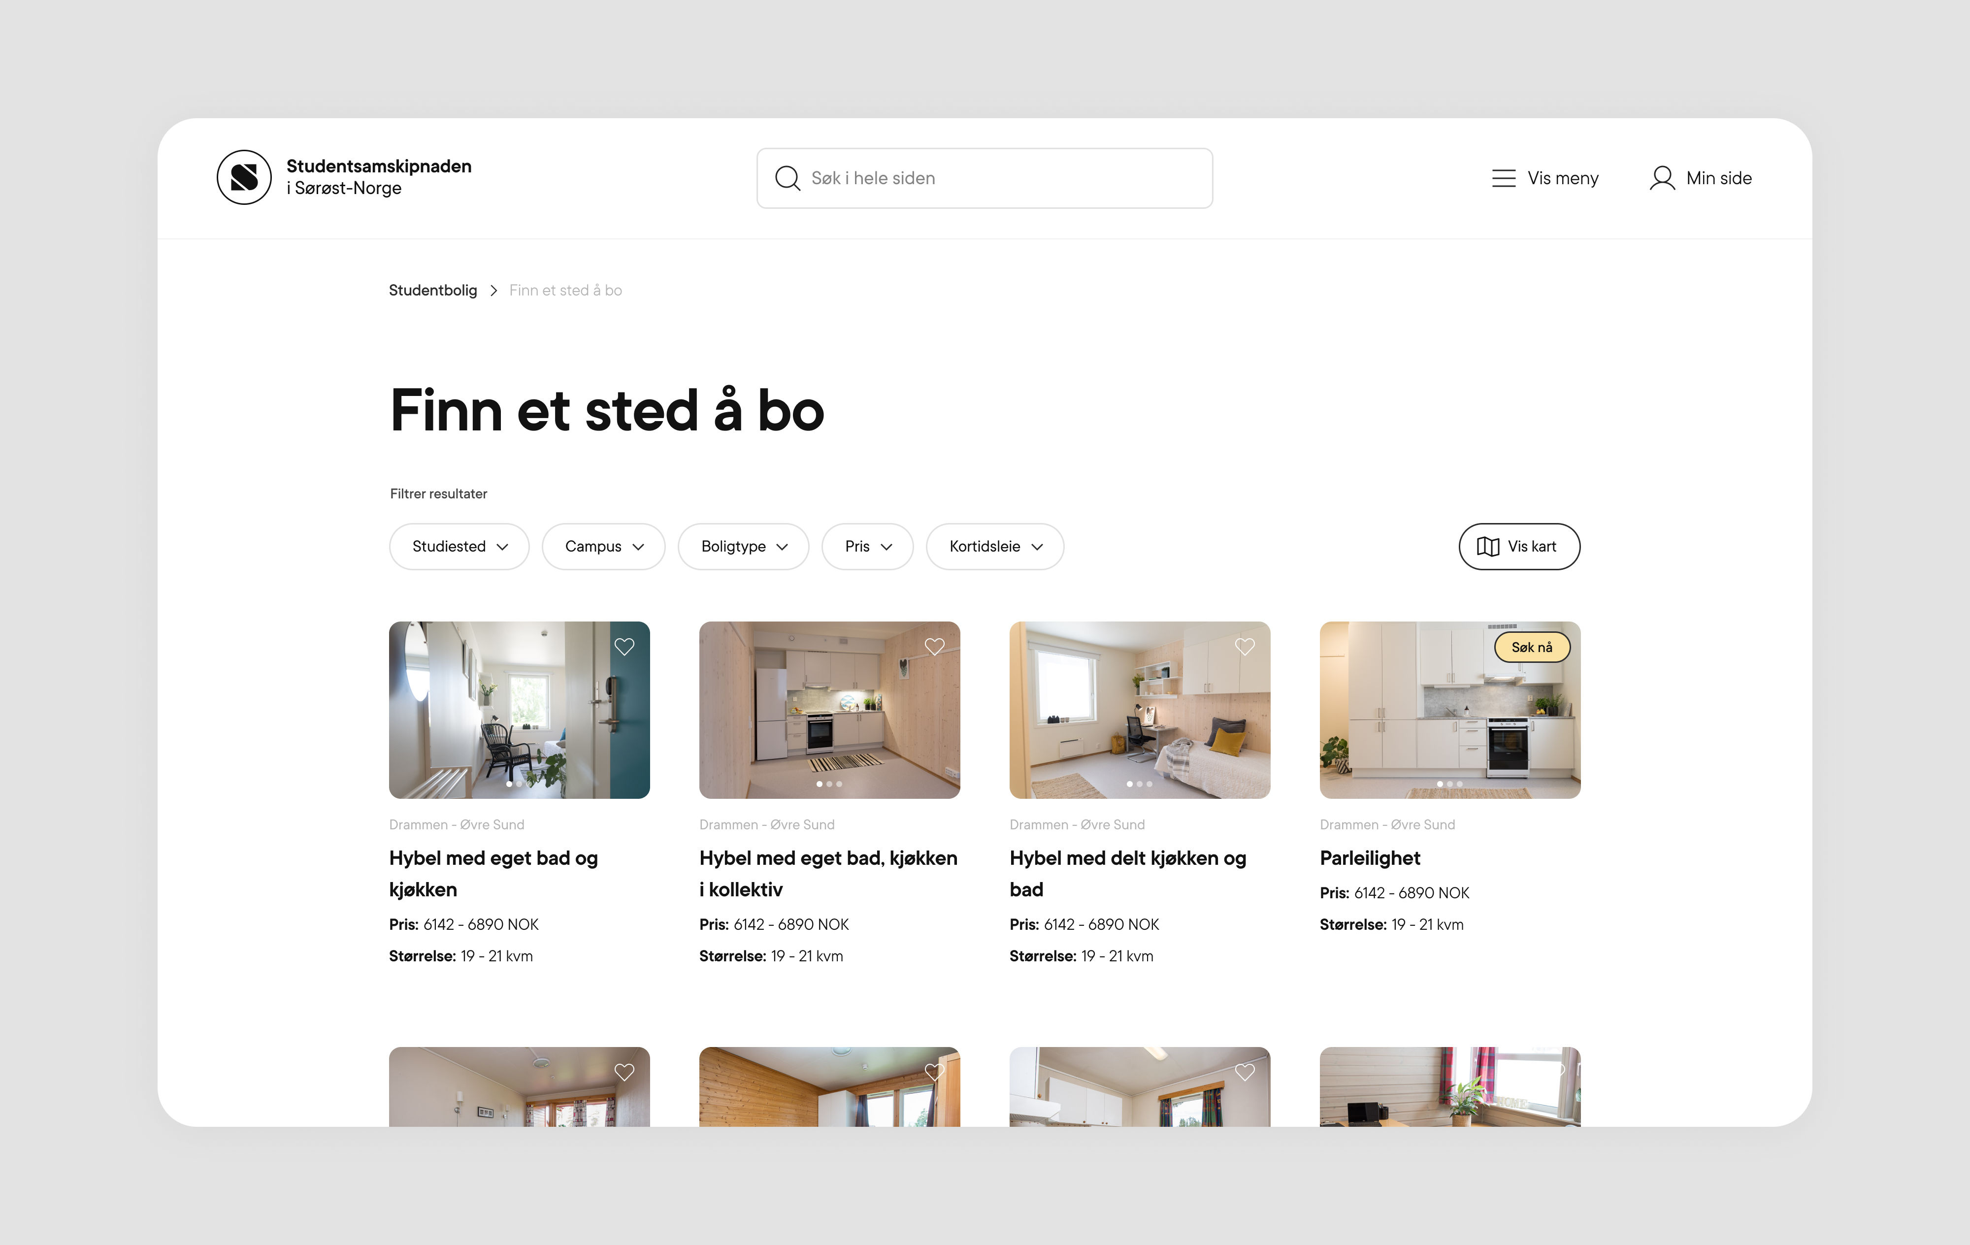Go to Min side

click(x=1701, y=178)
